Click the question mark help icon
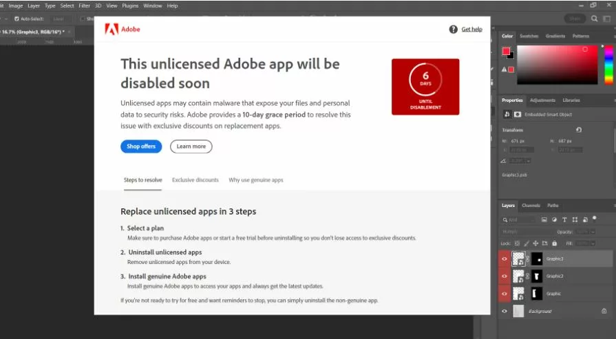616x339 pixels. [454, 30]
